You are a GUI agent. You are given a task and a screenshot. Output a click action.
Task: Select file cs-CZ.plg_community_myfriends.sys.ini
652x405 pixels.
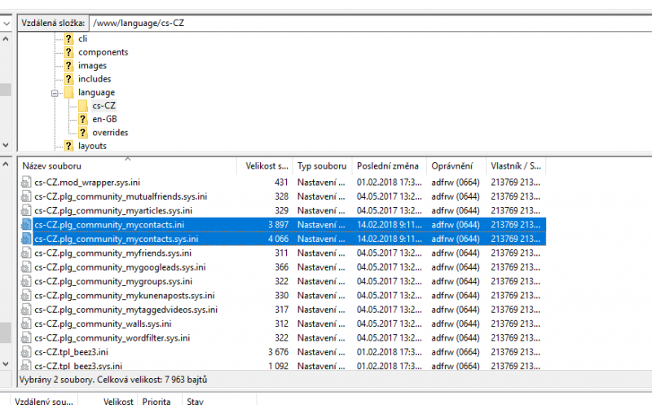[112, 253]
